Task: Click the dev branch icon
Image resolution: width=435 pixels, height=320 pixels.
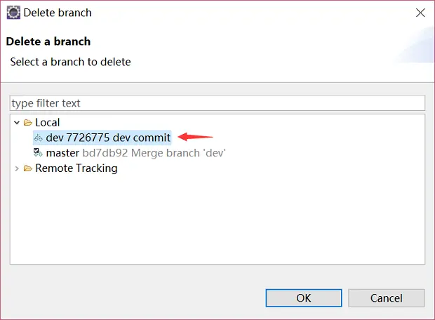Action: [x=38, y=138]
